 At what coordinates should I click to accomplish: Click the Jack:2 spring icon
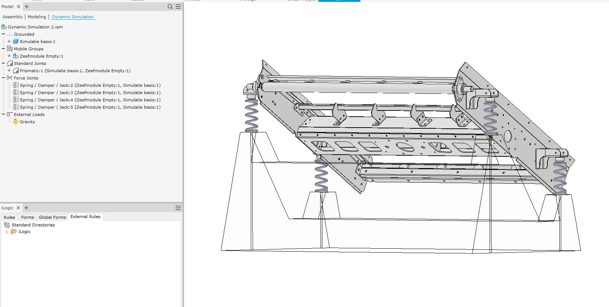pyautogui.click(x=16, y=85)
